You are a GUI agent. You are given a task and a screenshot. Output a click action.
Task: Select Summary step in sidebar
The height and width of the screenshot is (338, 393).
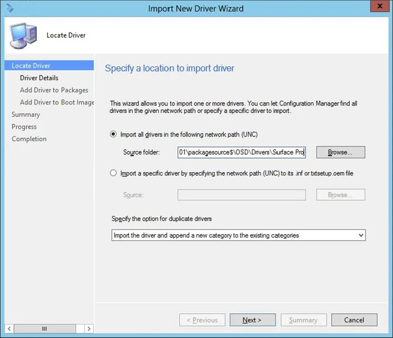[26, 115]
